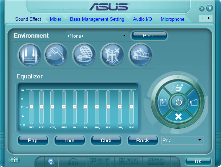
Task: Click the Dolby Pro Logic IIx icon
Action: [100, 161]
